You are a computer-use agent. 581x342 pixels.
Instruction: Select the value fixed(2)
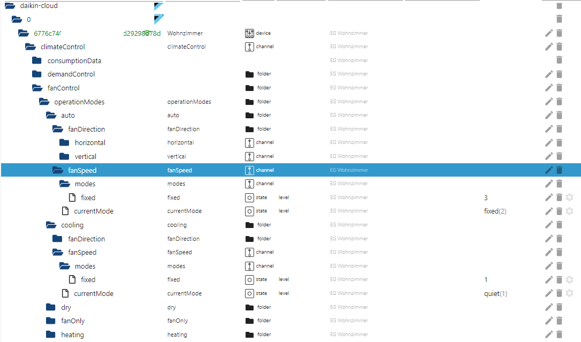[x=495, y=211]
